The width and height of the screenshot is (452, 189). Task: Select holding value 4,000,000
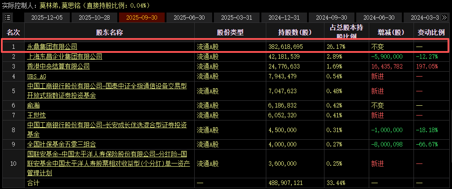coord(283,144)
